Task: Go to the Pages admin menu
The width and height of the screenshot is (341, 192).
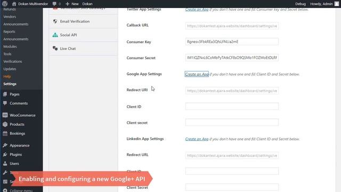Action: (x=14, y=94)
